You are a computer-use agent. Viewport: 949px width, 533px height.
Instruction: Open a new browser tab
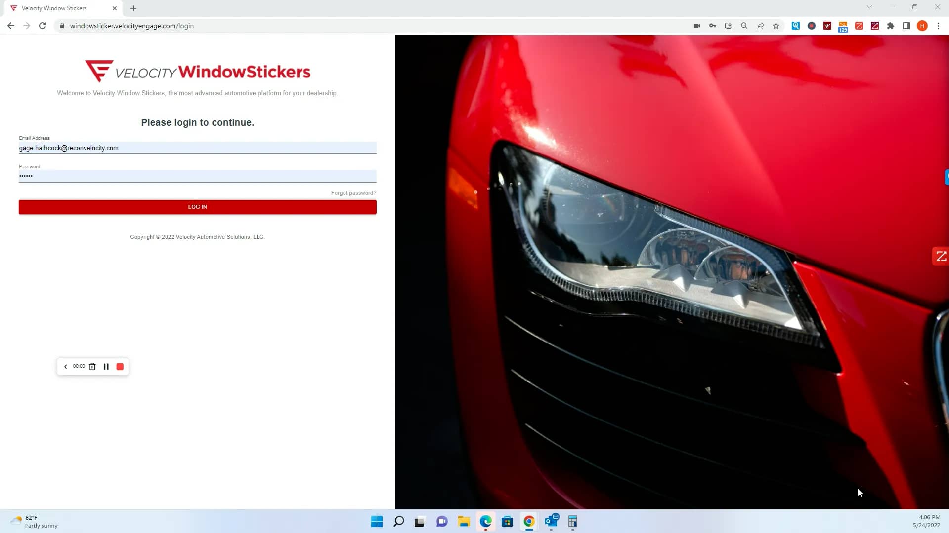pos(133,8)
